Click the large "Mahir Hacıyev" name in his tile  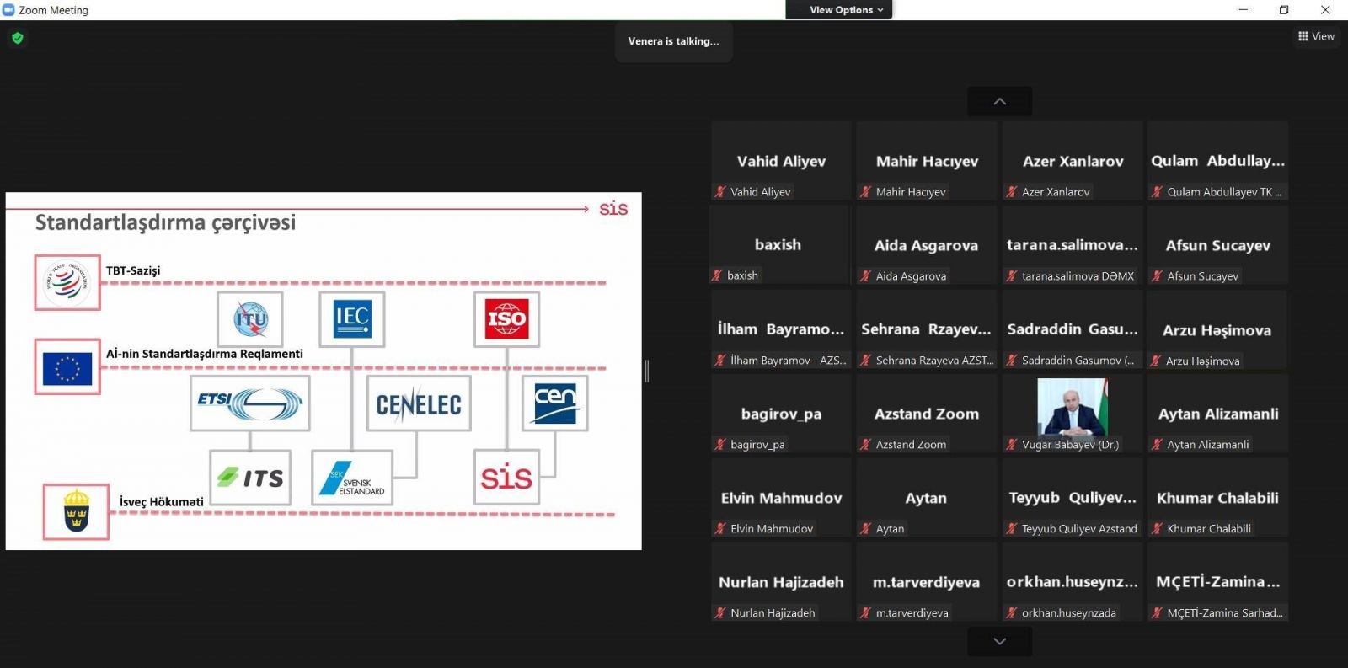(927, 161)
